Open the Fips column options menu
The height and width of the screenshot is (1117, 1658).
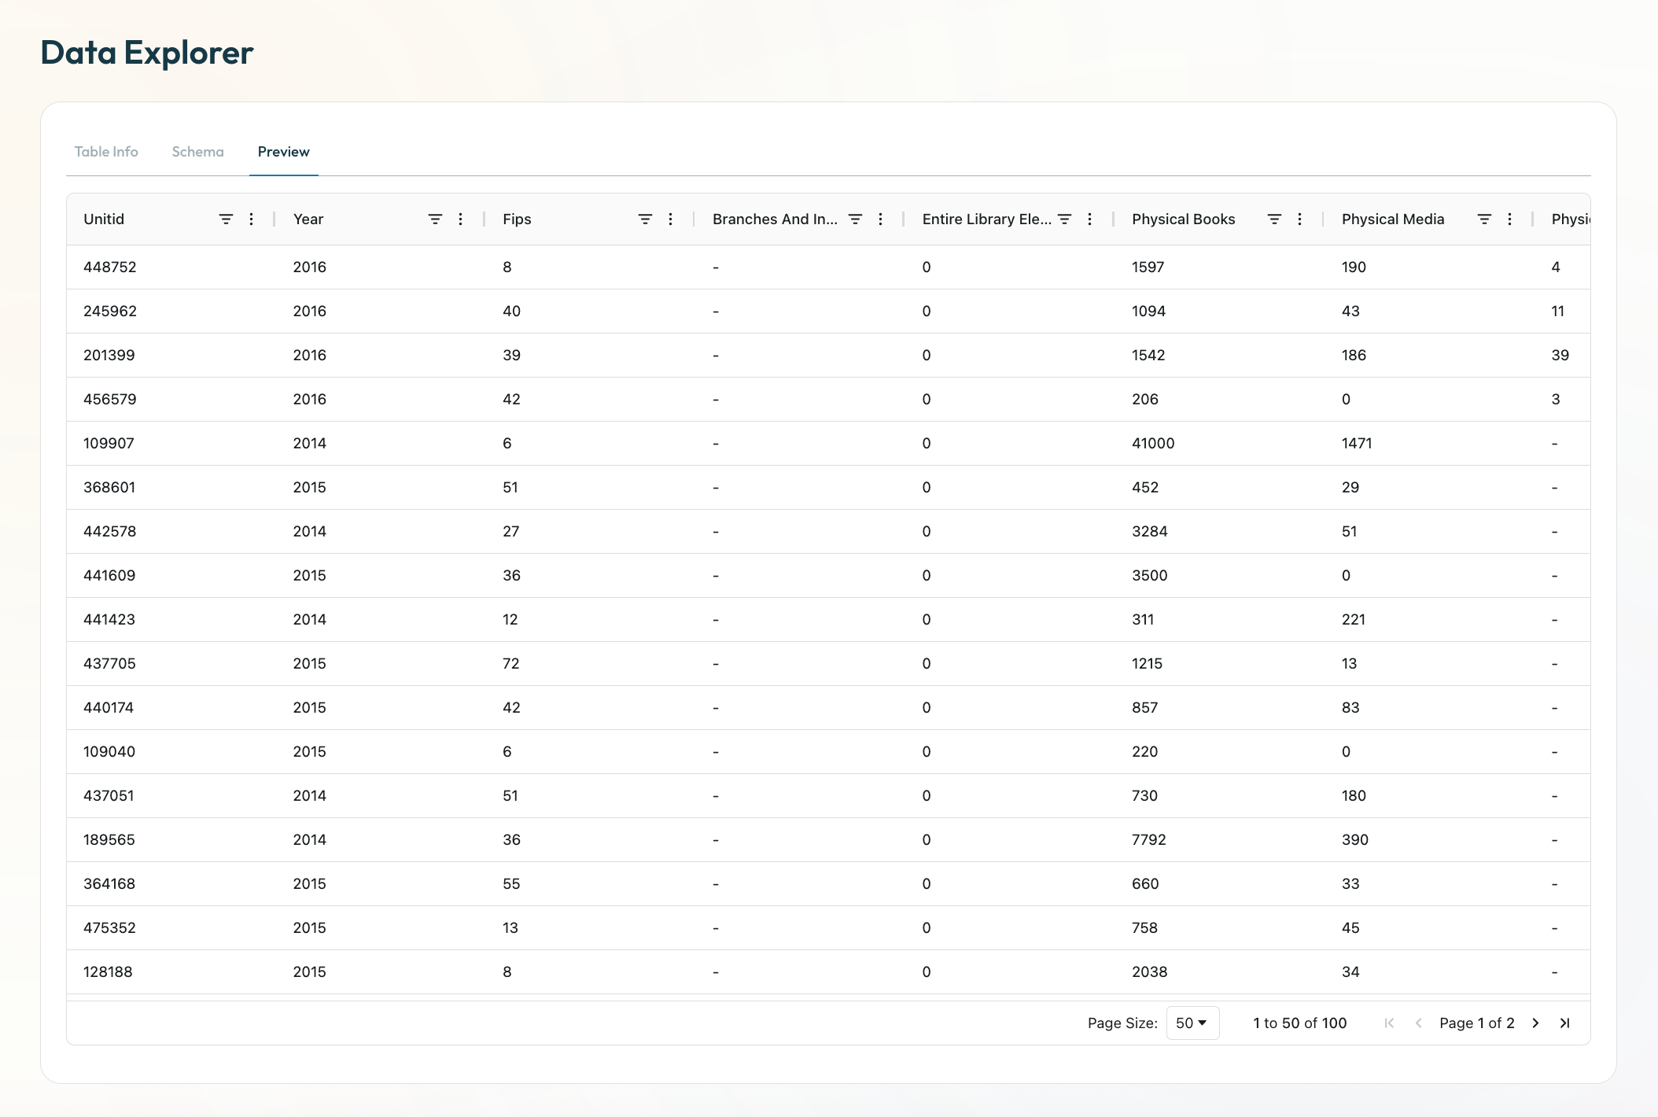click(671, 219)
